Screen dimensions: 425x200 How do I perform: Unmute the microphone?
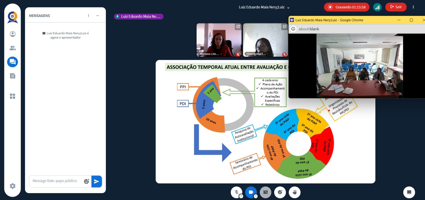(236, 192)
